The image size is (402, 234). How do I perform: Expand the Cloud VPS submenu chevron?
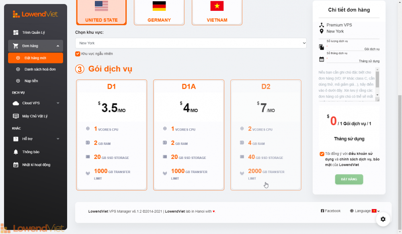(x=58, y=103)
